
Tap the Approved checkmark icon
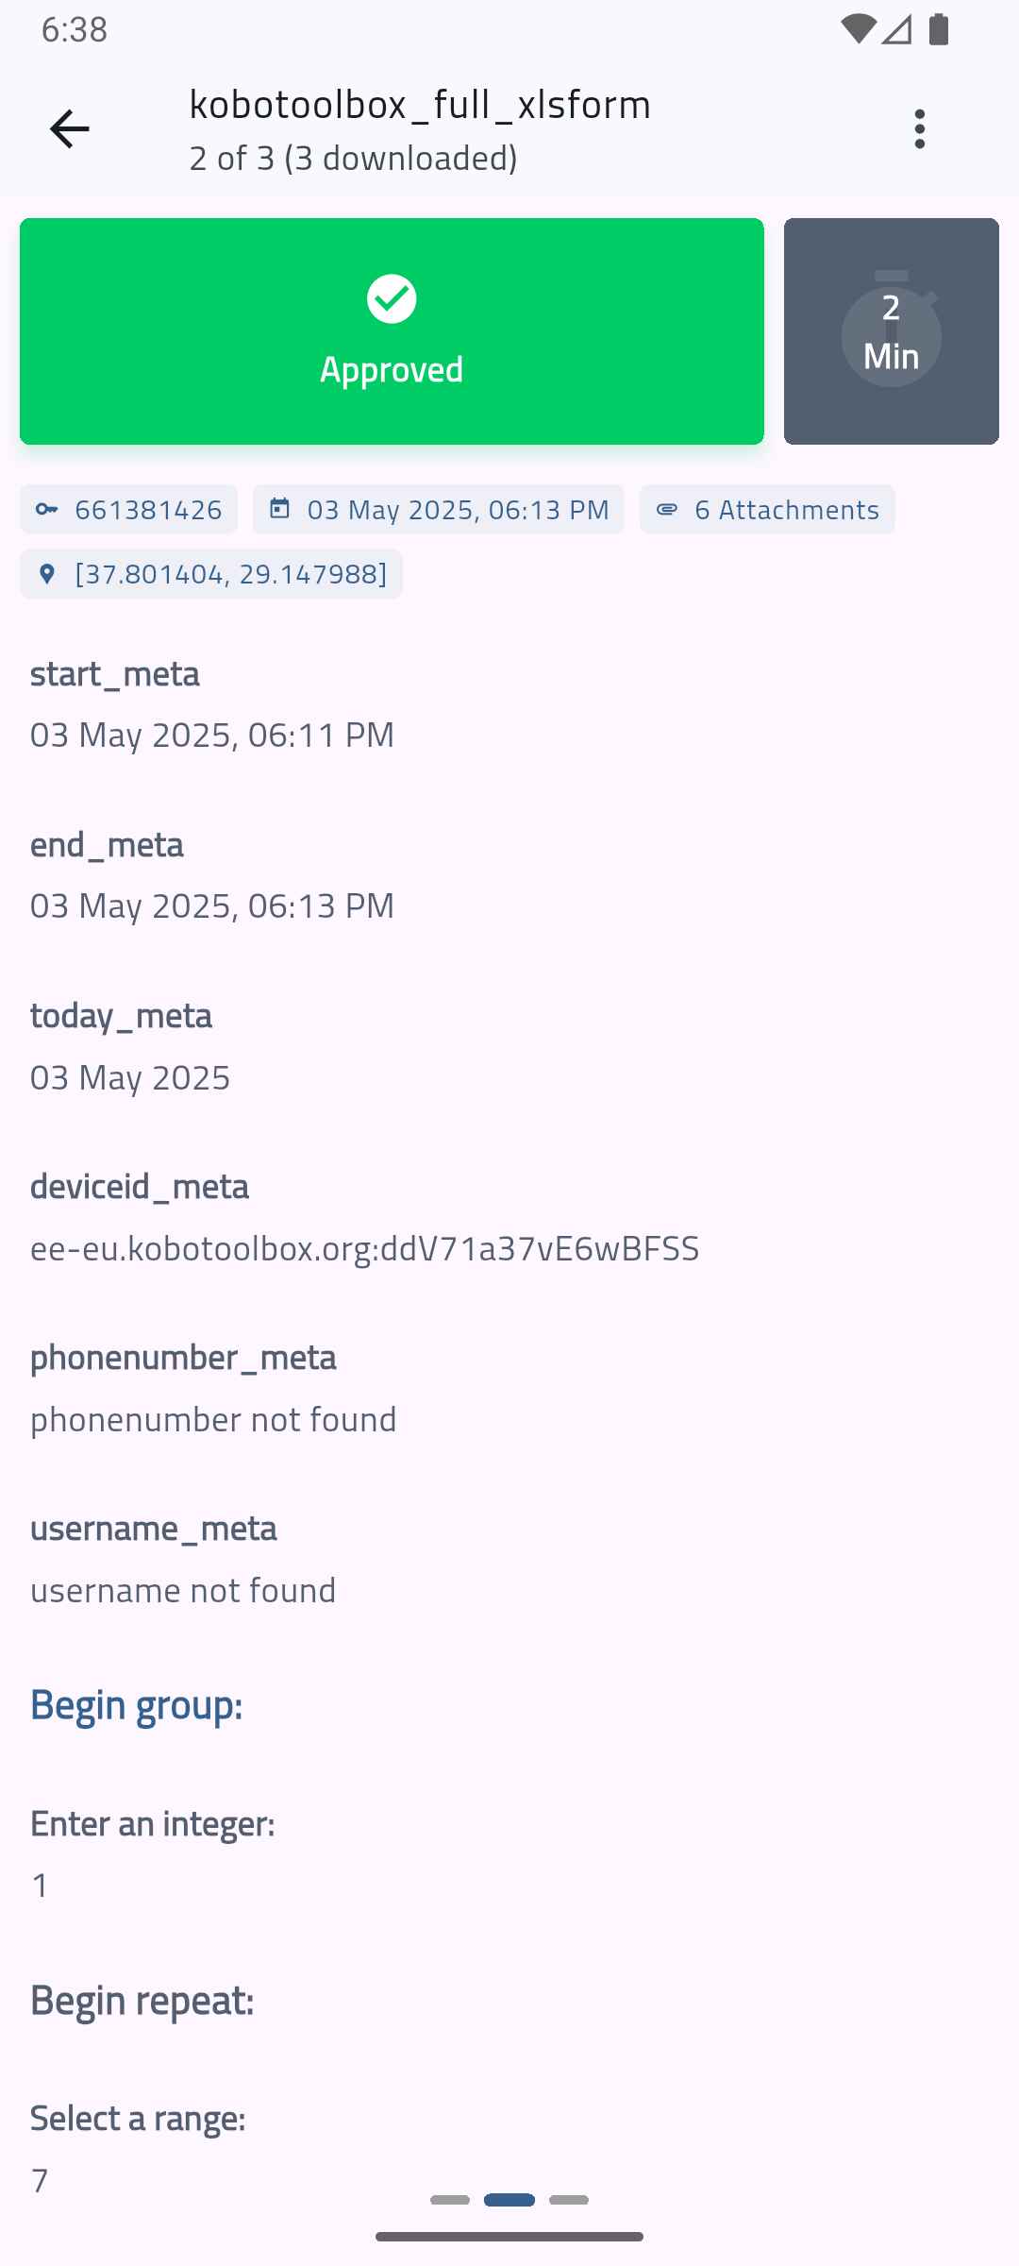pos(392,299)
